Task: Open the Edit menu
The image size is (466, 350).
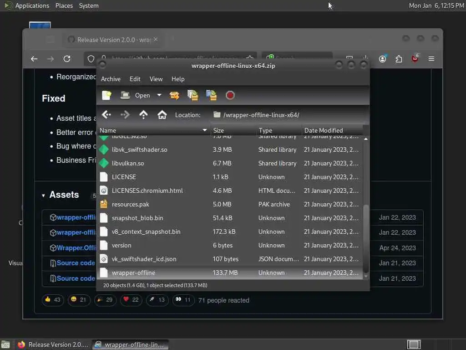Action: (135, 79)
